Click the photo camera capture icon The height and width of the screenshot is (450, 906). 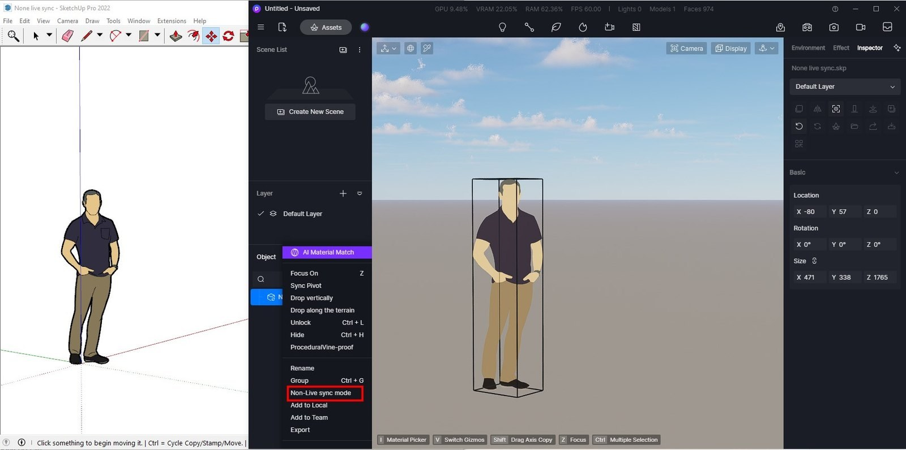[x=834, y=27]
